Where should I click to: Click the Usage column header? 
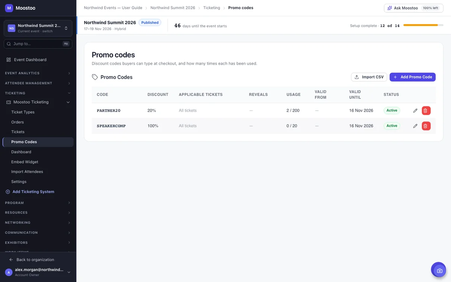tap(294, 95)
